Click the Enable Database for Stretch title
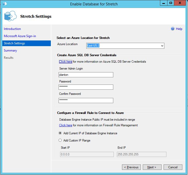Viewport: 188px width, 175px height. 94,4
